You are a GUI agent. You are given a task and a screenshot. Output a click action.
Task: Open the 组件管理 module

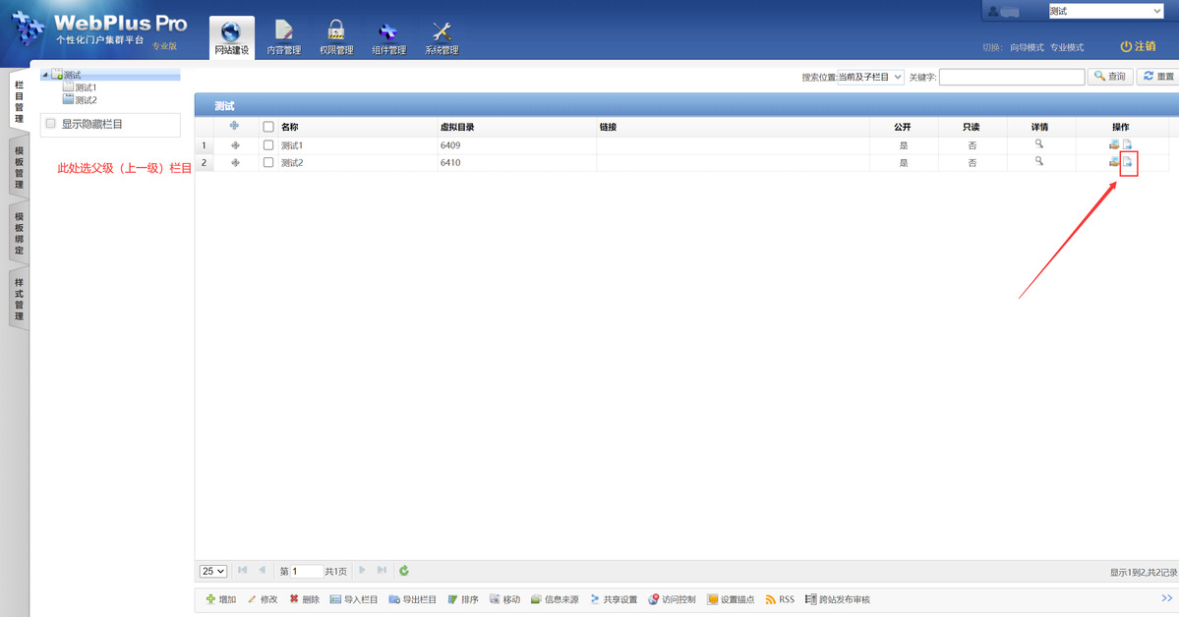(388, 37)
